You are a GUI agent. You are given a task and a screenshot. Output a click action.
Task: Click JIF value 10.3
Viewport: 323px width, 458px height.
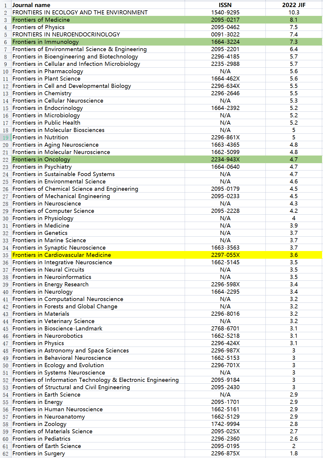click(294, 12)
